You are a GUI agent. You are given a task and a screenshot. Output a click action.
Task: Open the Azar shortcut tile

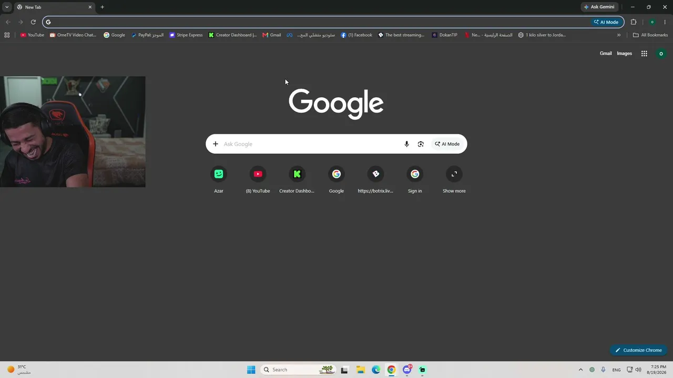coord(219,180)
